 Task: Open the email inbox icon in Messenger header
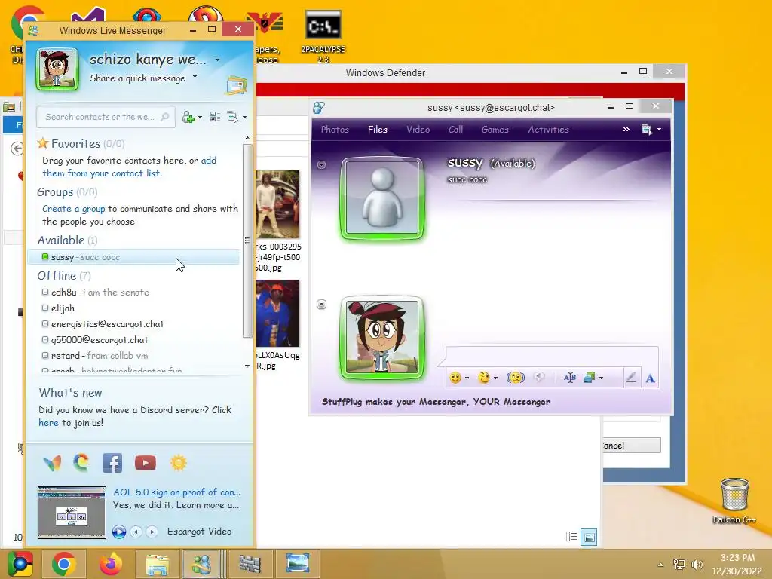pos(237,86)
